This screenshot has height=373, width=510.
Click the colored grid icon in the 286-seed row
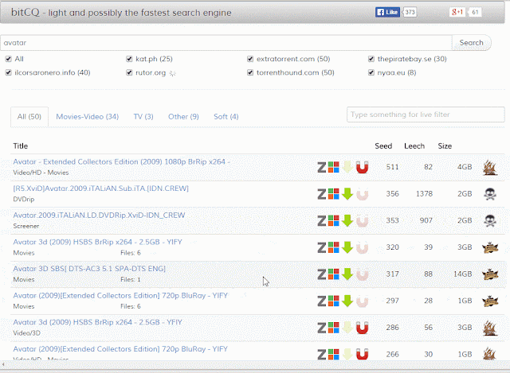[x=333, y=328]
